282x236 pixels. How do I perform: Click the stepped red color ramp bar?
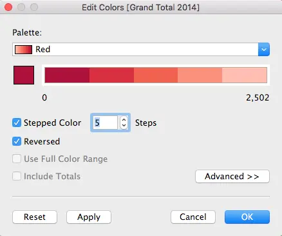point(156,75)
